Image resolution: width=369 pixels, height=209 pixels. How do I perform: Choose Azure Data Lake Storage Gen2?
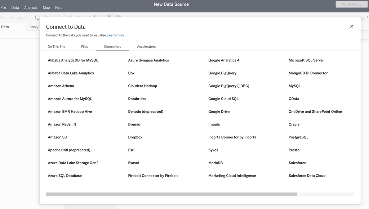pos(73,163)
